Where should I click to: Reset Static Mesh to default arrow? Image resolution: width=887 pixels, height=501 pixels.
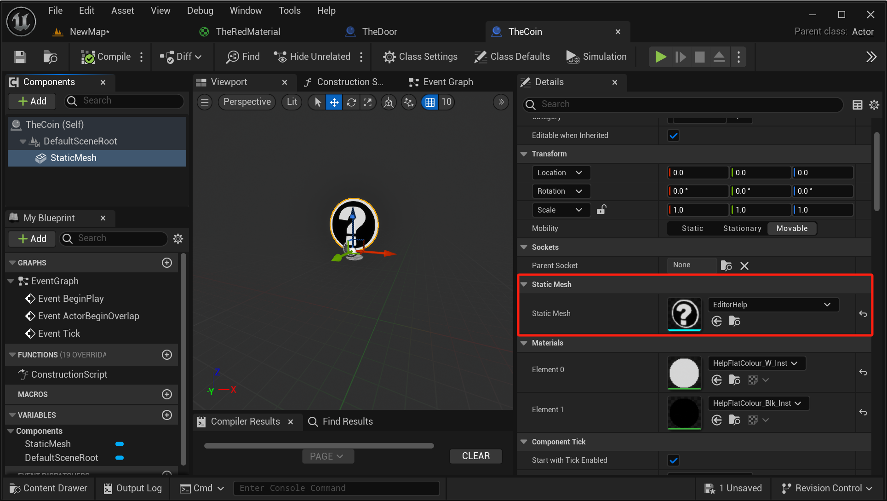click(863, 314)
